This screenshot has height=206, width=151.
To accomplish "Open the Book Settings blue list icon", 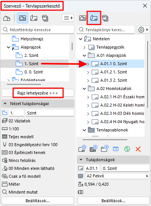I will (116, 149).
